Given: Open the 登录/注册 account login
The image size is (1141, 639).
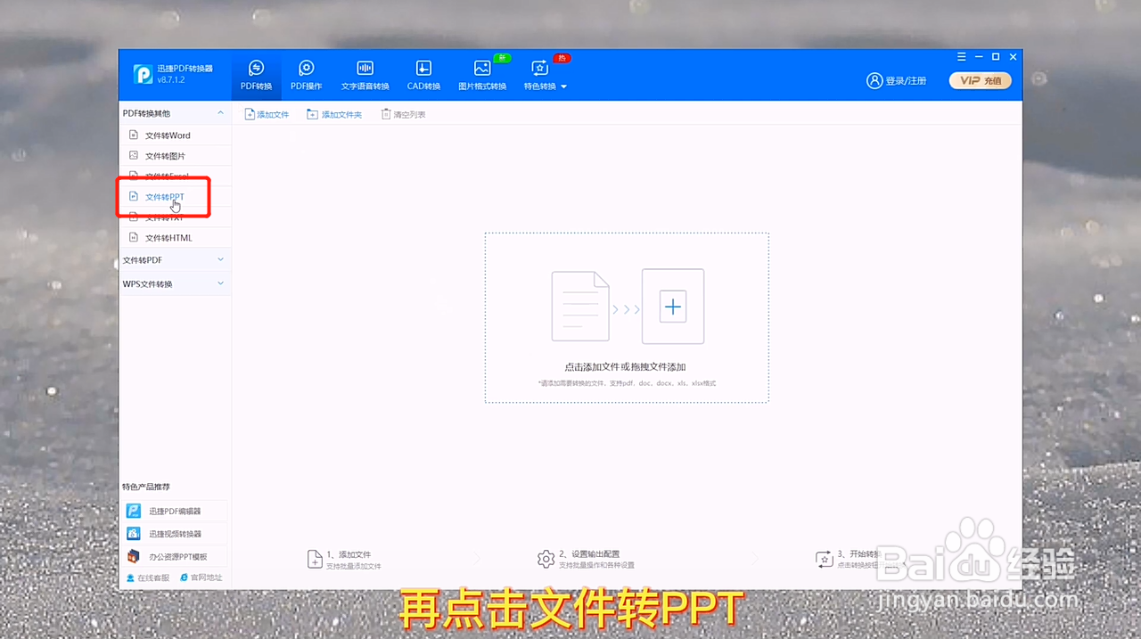Looking at the screenshot, I should point(897,81).
